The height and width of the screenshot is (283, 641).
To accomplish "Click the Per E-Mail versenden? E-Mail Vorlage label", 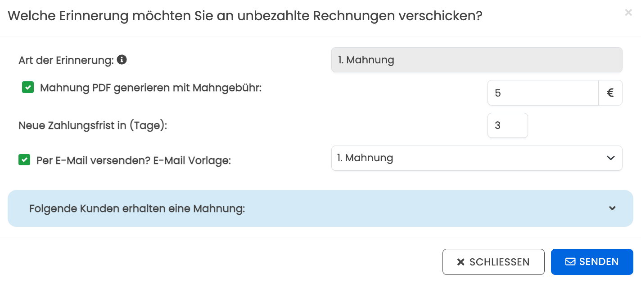I will pos(134,160).
